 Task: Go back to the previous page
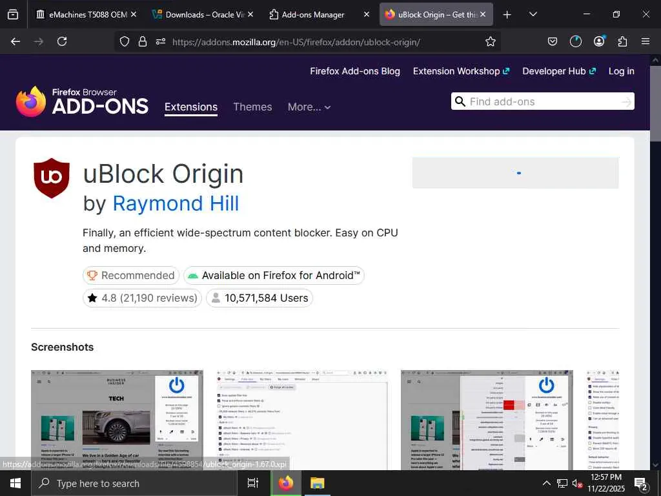[x=15, y=41]
